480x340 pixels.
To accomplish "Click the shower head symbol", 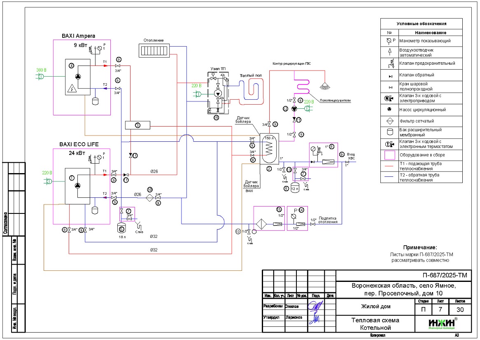I will [326, 86].
